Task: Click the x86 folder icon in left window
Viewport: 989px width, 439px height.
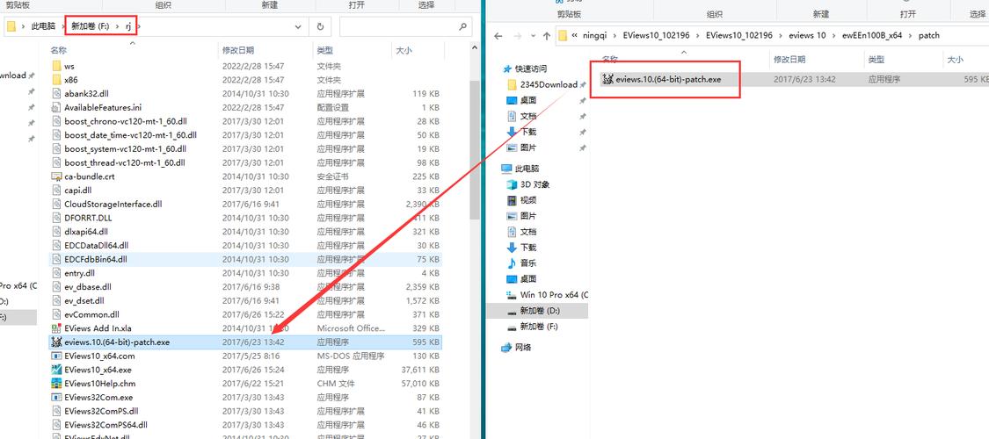Action: pos(56,79)
